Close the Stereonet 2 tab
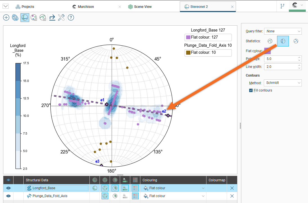 click(232, 7)
